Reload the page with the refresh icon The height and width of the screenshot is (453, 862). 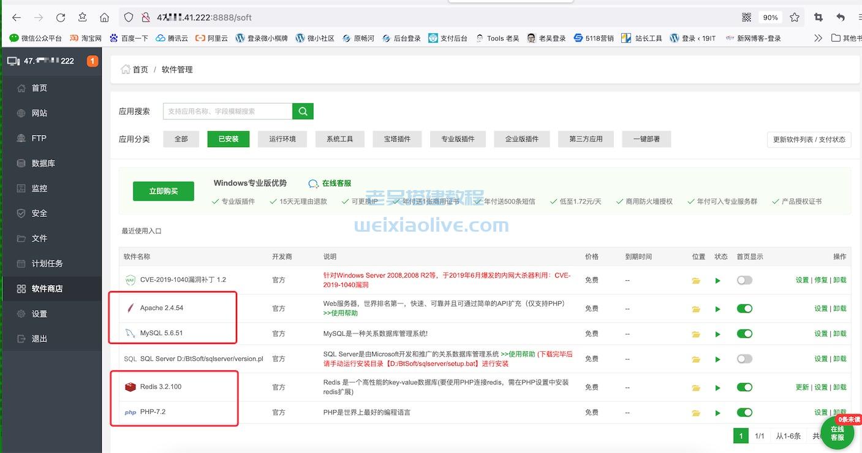[61, 18]
